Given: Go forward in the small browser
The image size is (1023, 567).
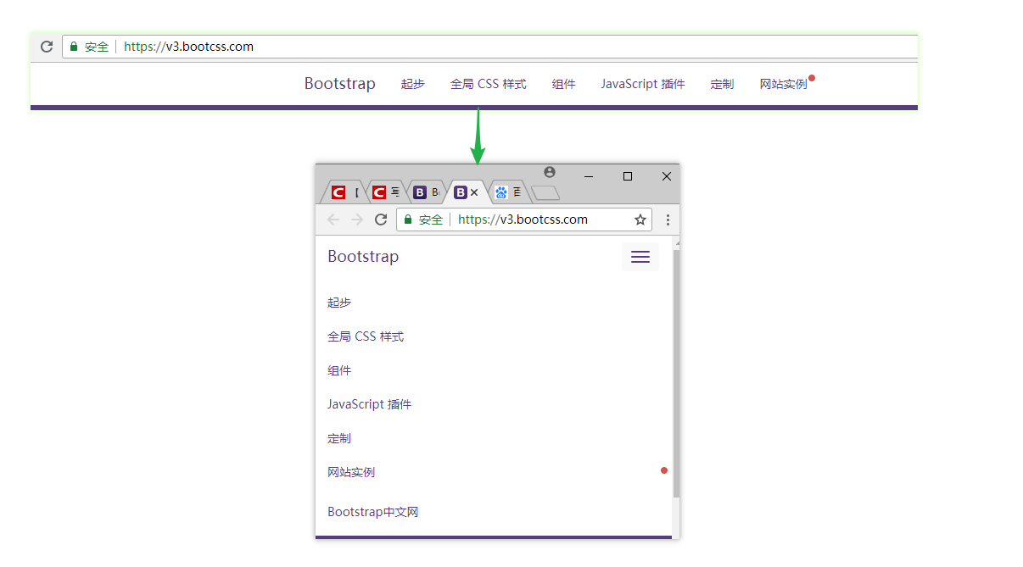Looking at the screenshot, I should coord(357,220).
